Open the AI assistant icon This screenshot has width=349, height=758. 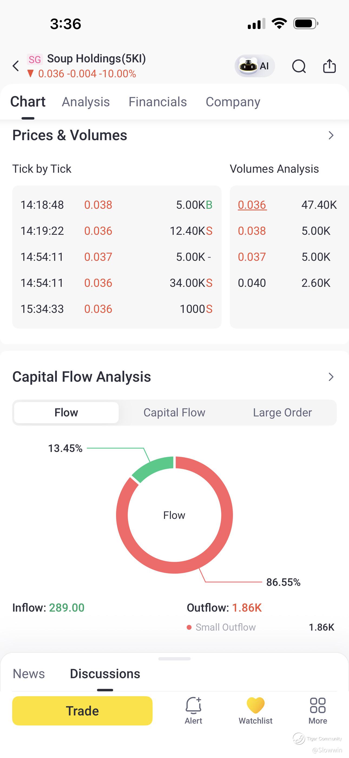pos(254,66)
